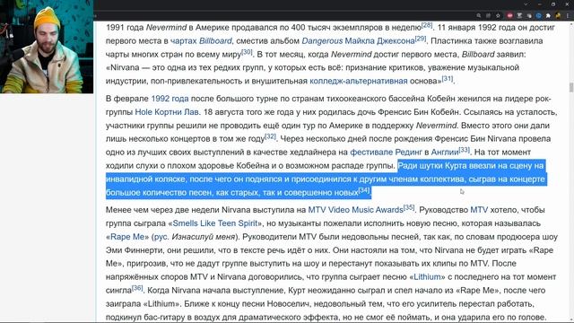Jump to footnote reference [35]
The height and width of the screenshot is (323, 574).
coord(409,207)
